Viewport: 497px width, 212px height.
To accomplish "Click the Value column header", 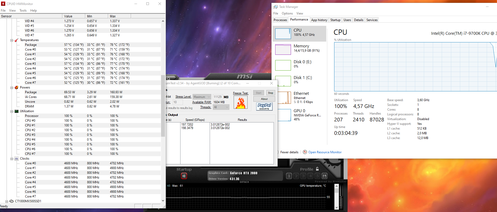I will [74, 16].
